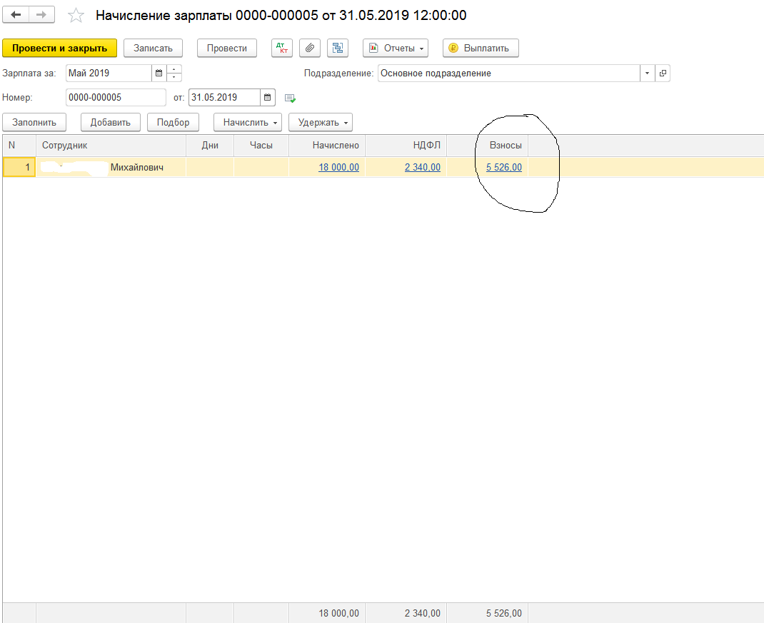Screen dimensions: 764x623
Task: Expand the Отчеты dropdown
Action: (x=398, y=48)
